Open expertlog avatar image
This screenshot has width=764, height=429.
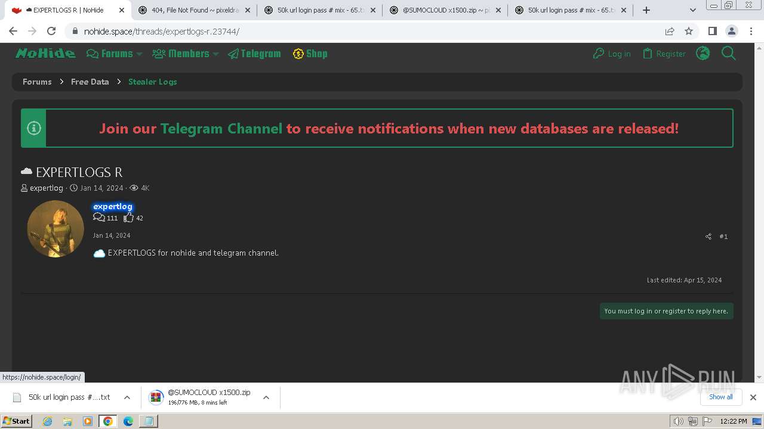(x=56, y=229)
